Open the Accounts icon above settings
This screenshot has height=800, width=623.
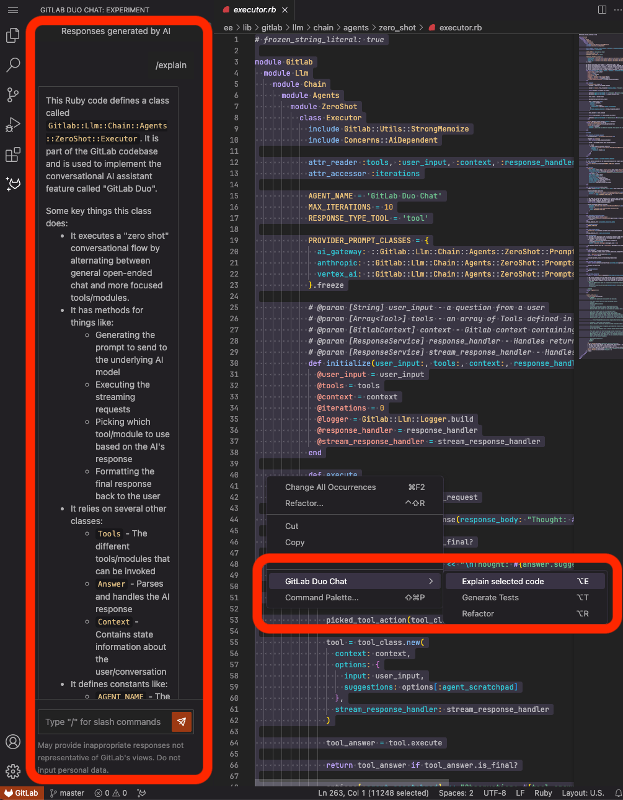coord(12,742)
